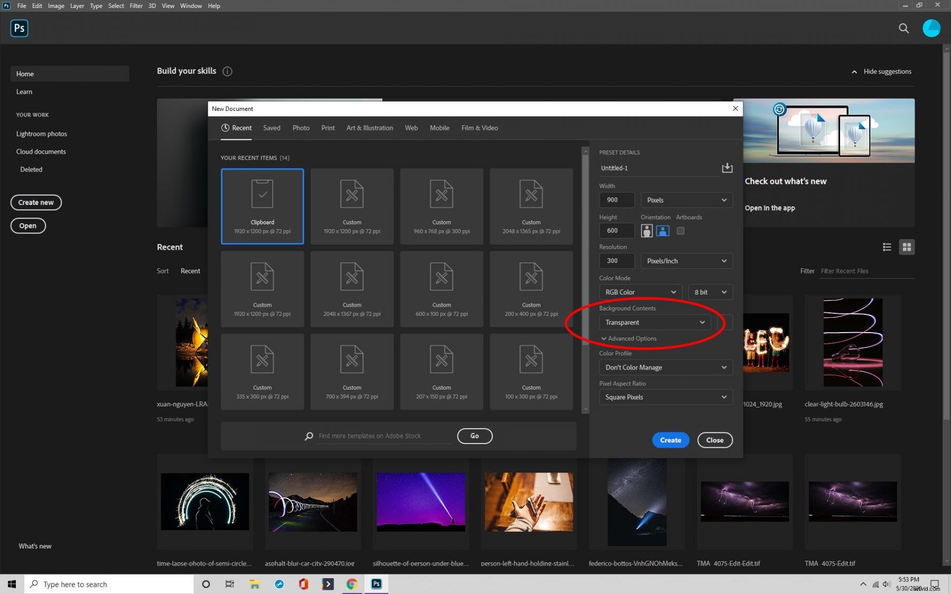This screenshot has width=951, height=594.
Task: Select landscape orientation for the document
Action: 662,231
